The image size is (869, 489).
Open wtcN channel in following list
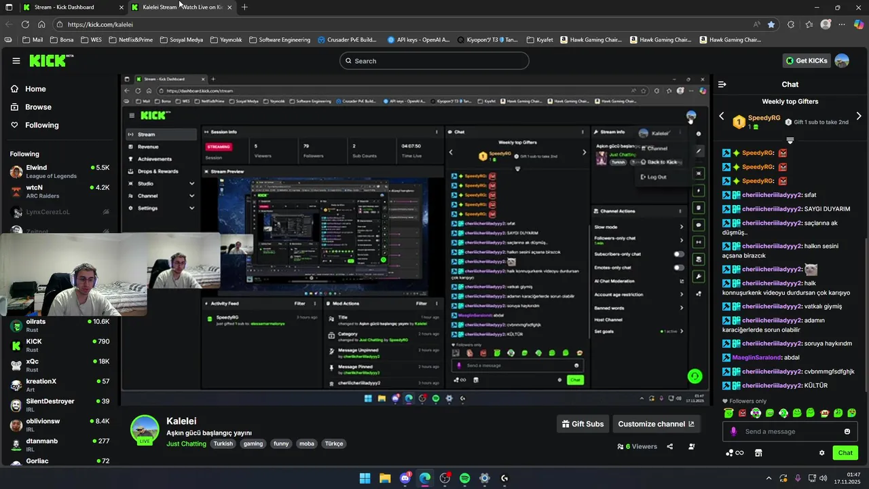tap(60, 191)
